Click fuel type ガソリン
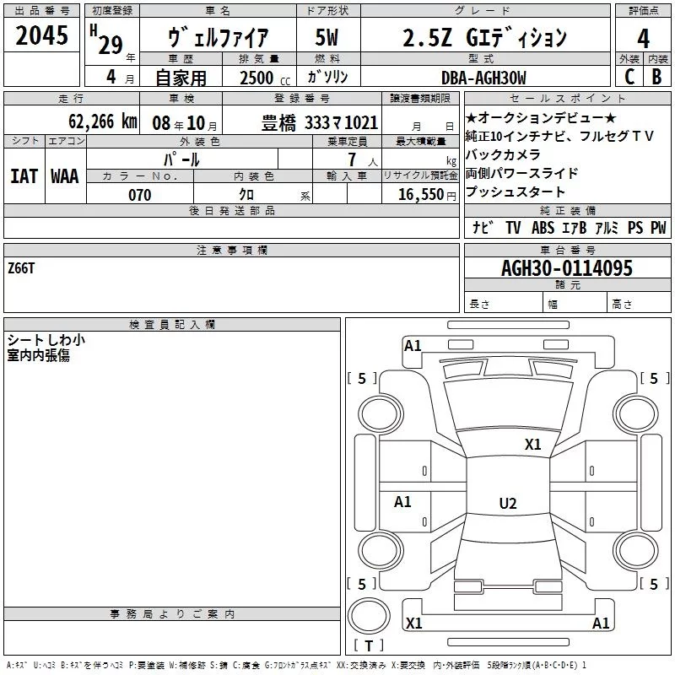This screenshot has height=675, width=675. point(327,77)
